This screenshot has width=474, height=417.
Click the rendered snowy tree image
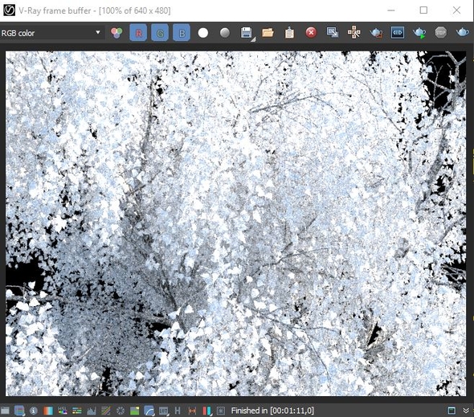[235, 223]
